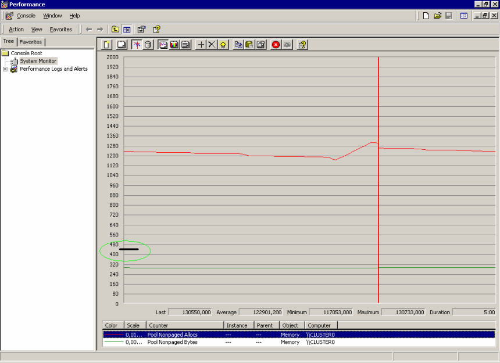Toggle Show/Hide Console Tree button
This screenshot has width=500, height=363.
(x=127, y=29)
